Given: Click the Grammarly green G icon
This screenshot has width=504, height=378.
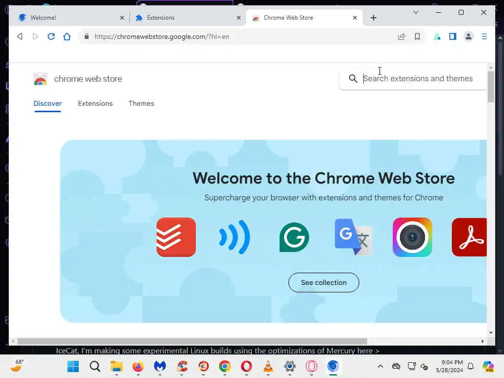Looking at the screenshot, I should pos(294,237).
